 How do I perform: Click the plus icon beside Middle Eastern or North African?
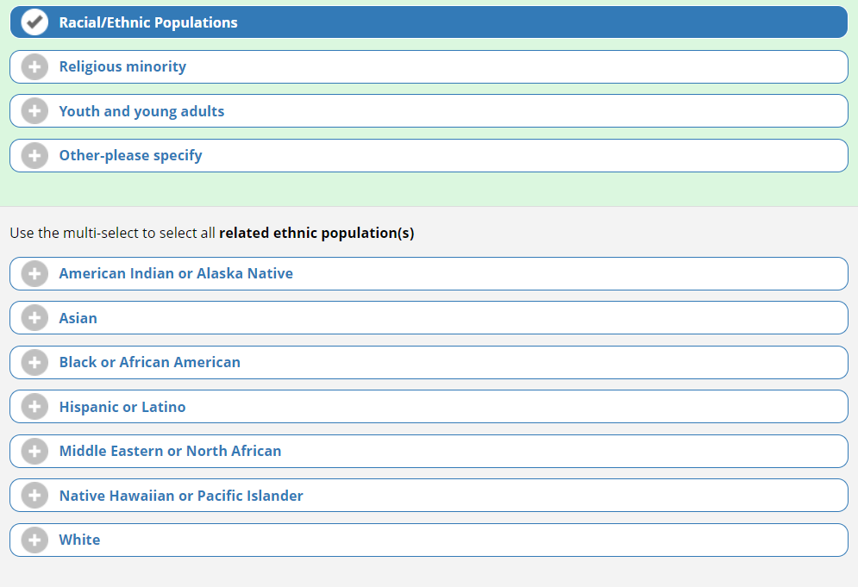(x=34, y=452)
